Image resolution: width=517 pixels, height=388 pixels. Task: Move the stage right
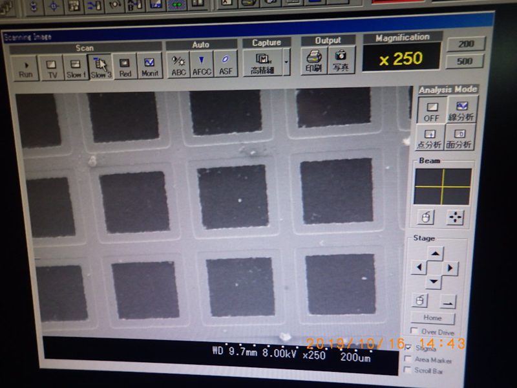click(x=450, y=268)
